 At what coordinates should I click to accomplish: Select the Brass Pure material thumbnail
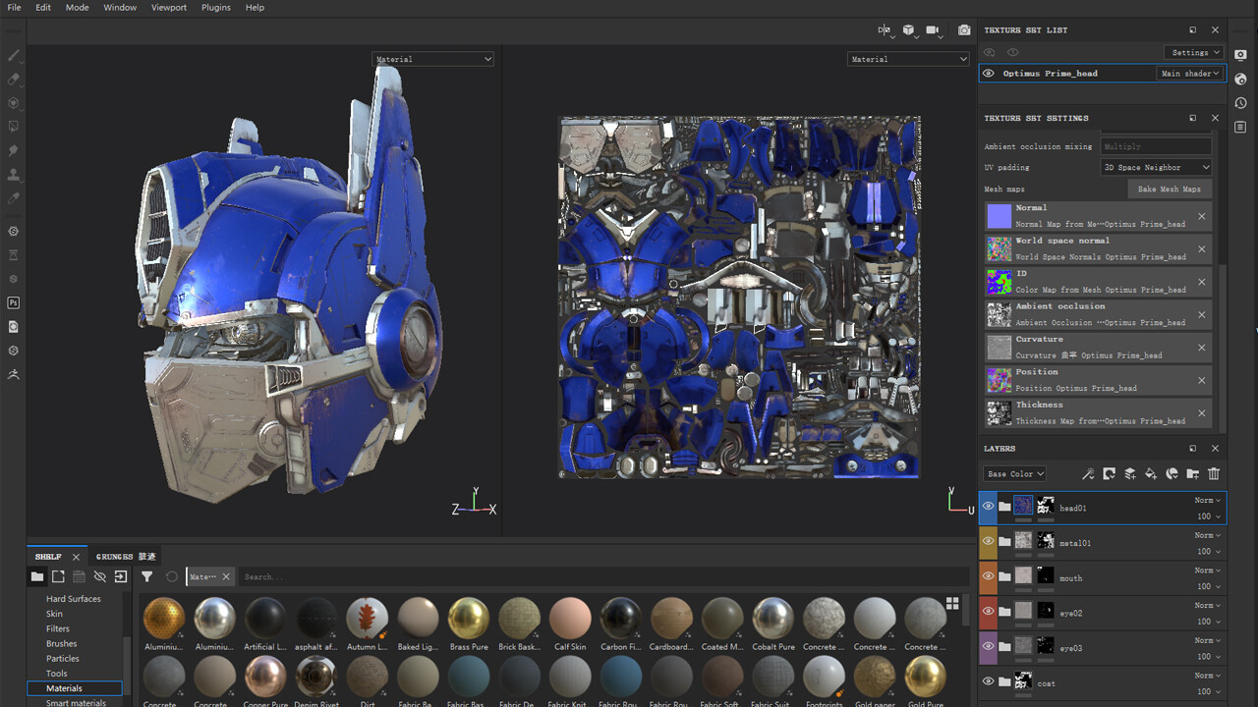click(x=469, y=620)
